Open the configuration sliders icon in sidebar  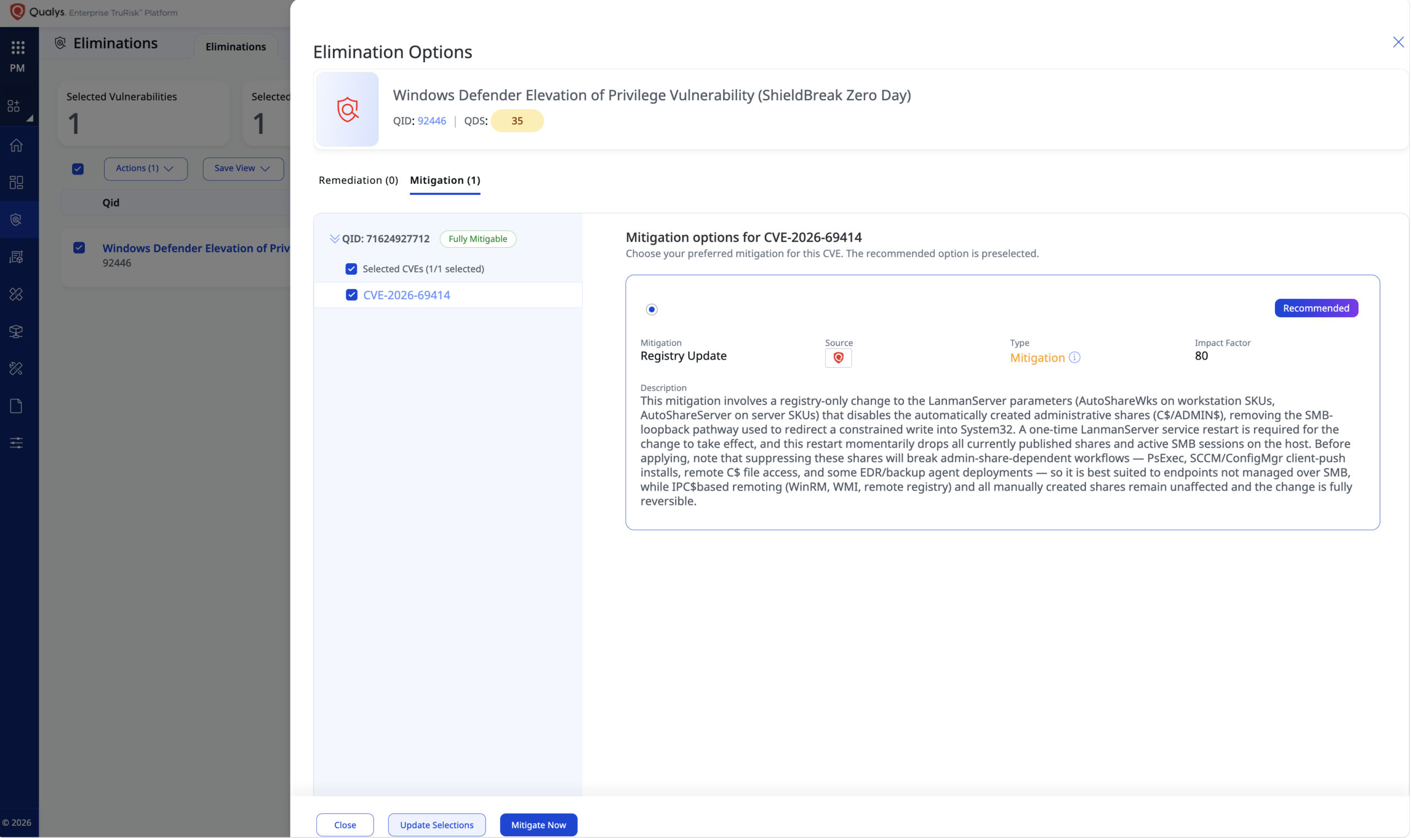(x=17, y=443)
